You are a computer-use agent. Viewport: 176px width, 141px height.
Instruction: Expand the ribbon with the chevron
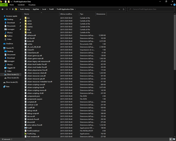171,5
